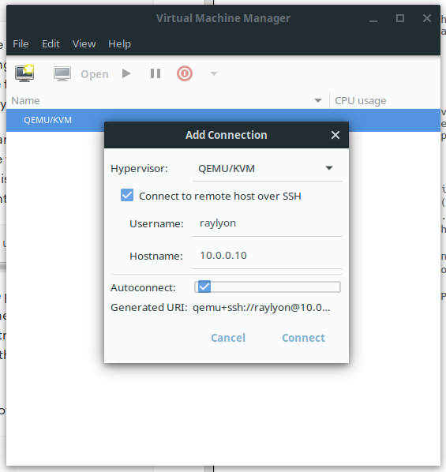Untick Connect to remote host over SSH
Image resolution: width=446 pixels, height=472 pixels.
127,196
